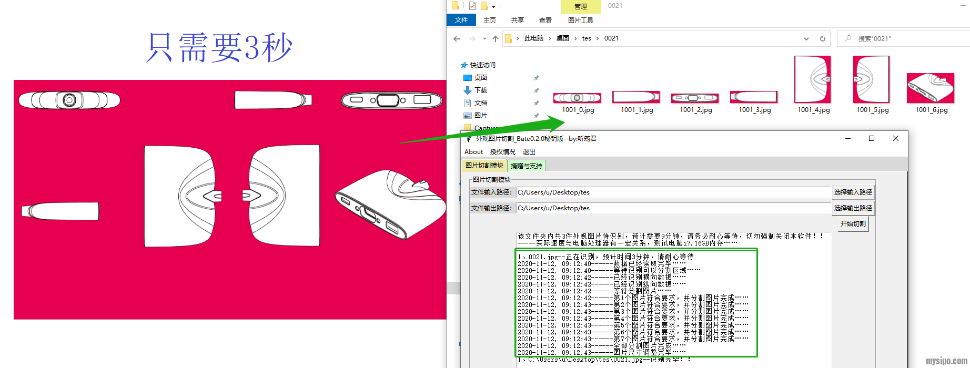
Task: Click the 下载 download icon in sidebar
Action: (468, 90)
